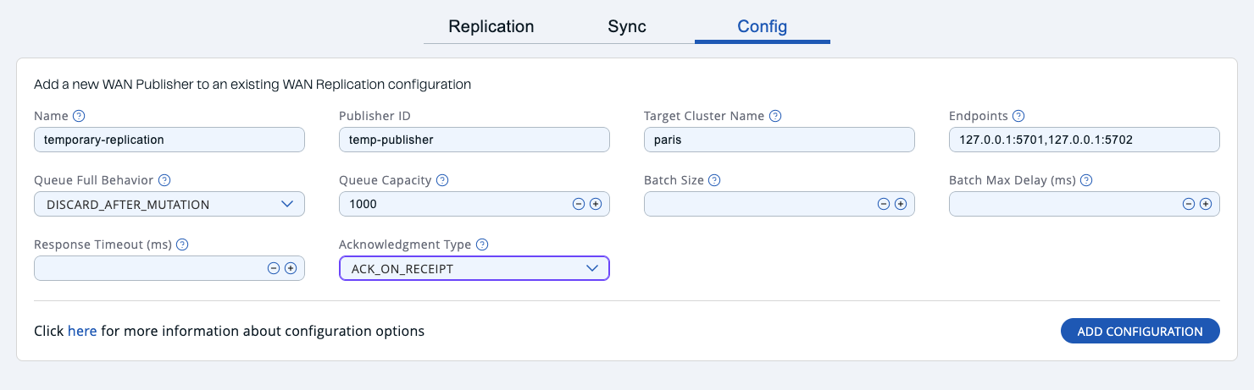Click the Publisher ID input field

(x=474, y=140)
